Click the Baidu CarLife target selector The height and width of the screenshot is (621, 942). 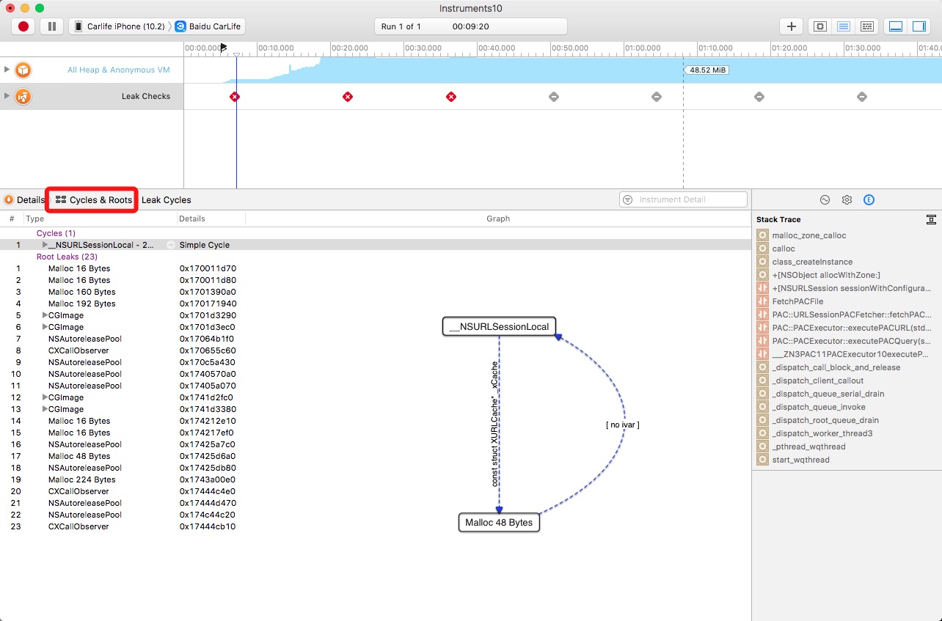209,26
